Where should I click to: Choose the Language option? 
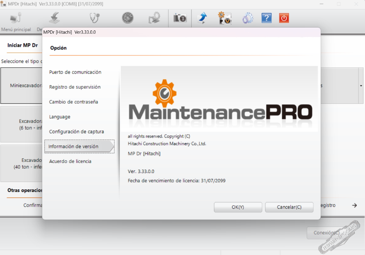coord(59,117)
